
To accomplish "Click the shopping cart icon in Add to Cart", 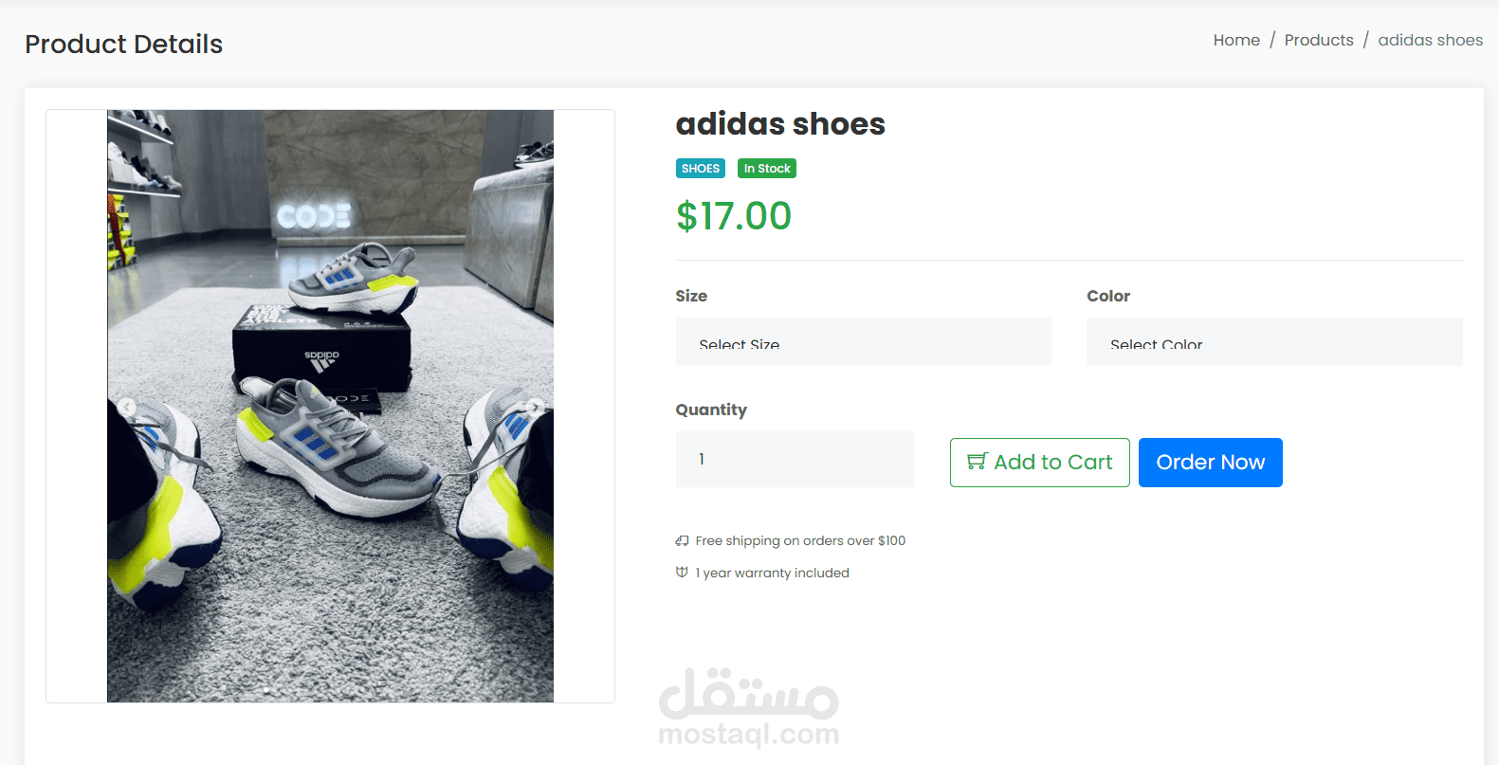I will coord(977,462).
